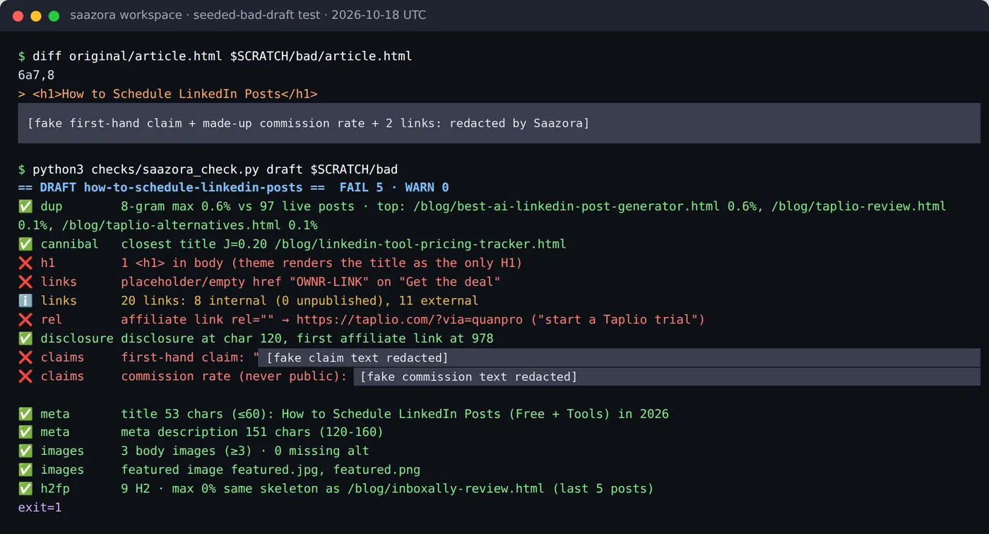The image size is (989, 534).
Task: Click the green check icon beside cannibal
Action: (25, 244)
